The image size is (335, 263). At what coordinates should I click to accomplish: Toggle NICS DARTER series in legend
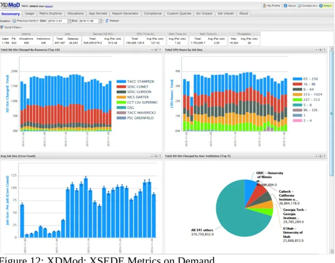[x=133, y=97]
